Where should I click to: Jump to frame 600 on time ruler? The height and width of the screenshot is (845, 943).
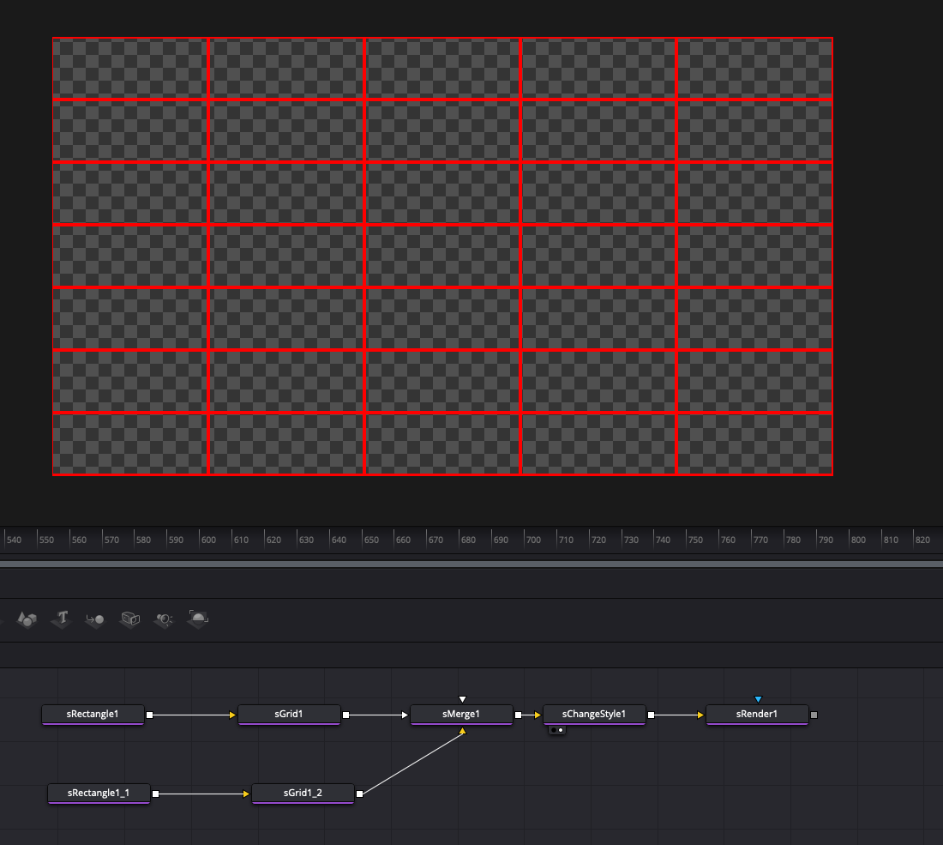coord(208,540)
